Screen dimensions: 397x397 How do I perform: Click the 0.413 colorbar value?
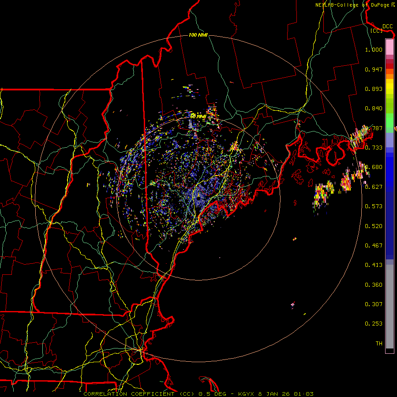(374, 265)
